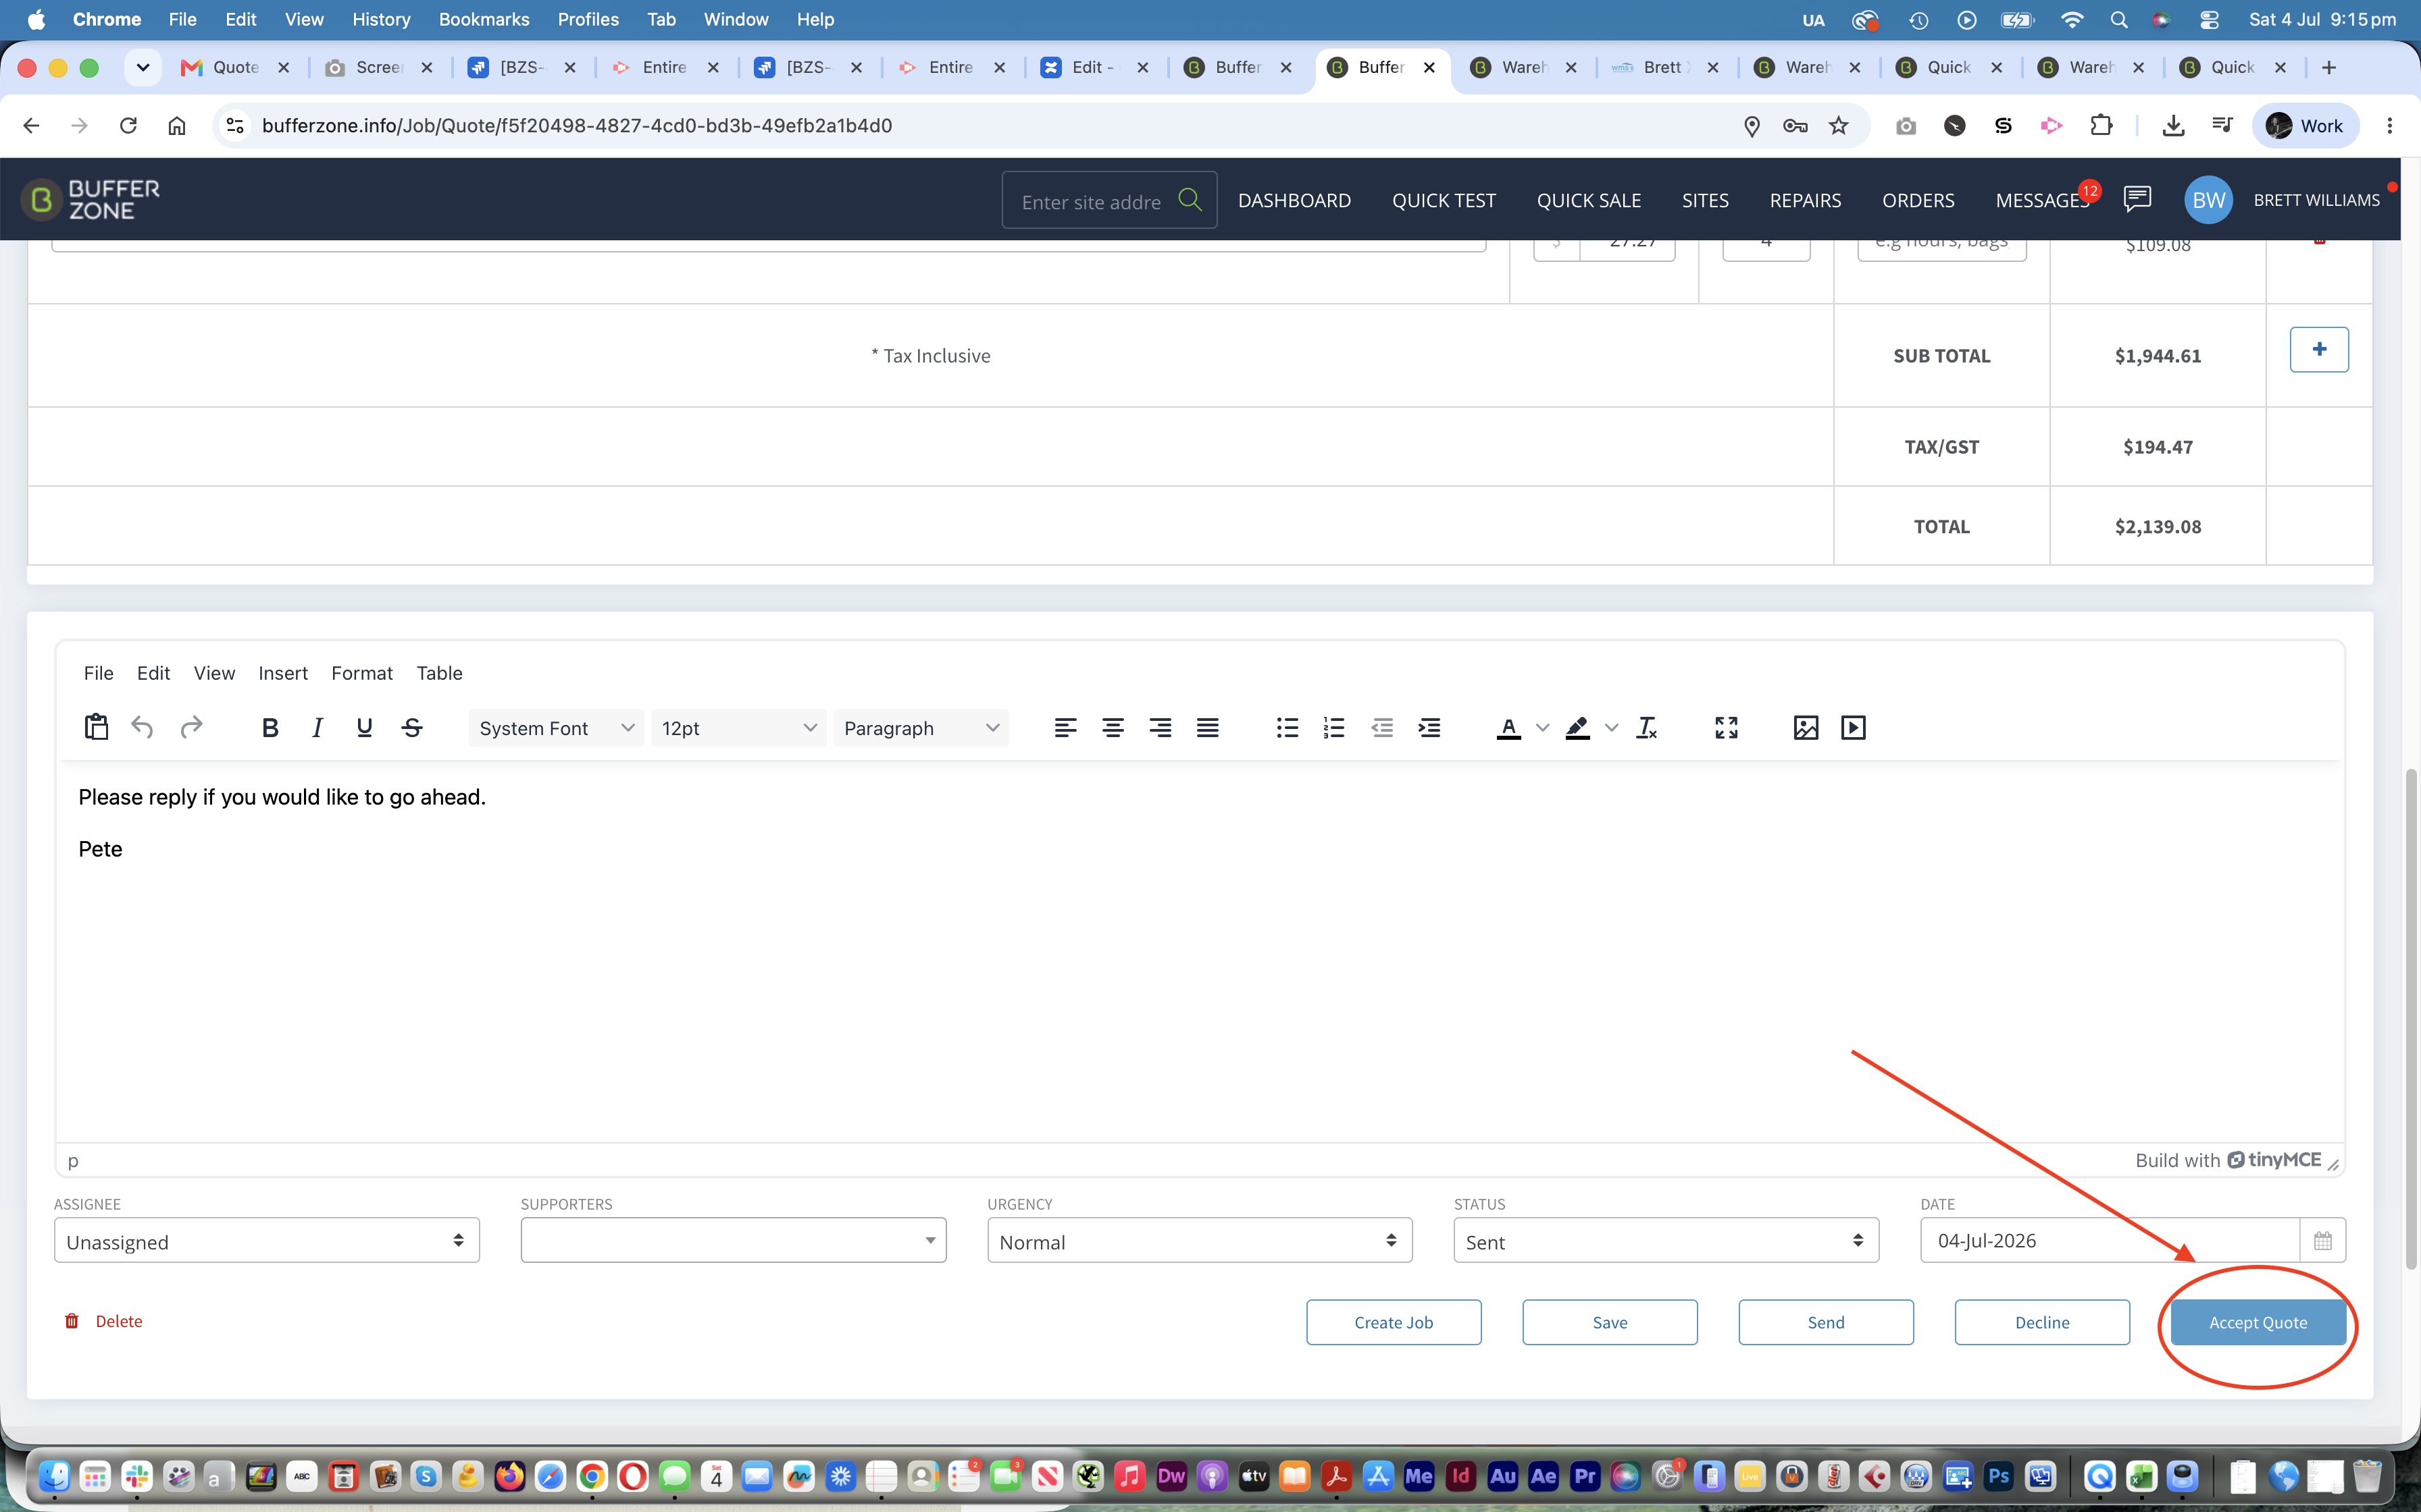Go to the QUICK SALE nav item

coord(1589,200)
